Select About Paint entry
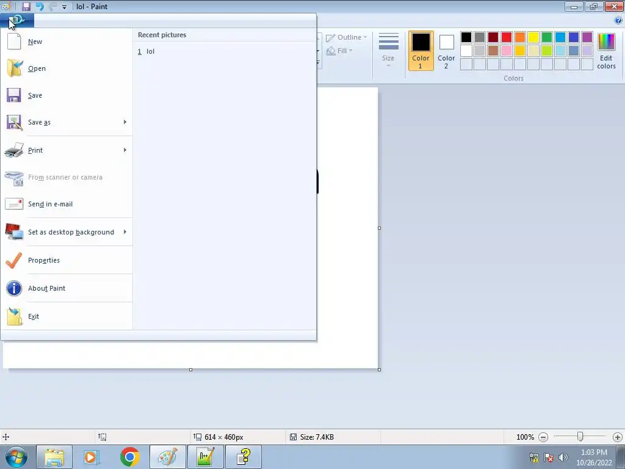 (x=67, y=288)
